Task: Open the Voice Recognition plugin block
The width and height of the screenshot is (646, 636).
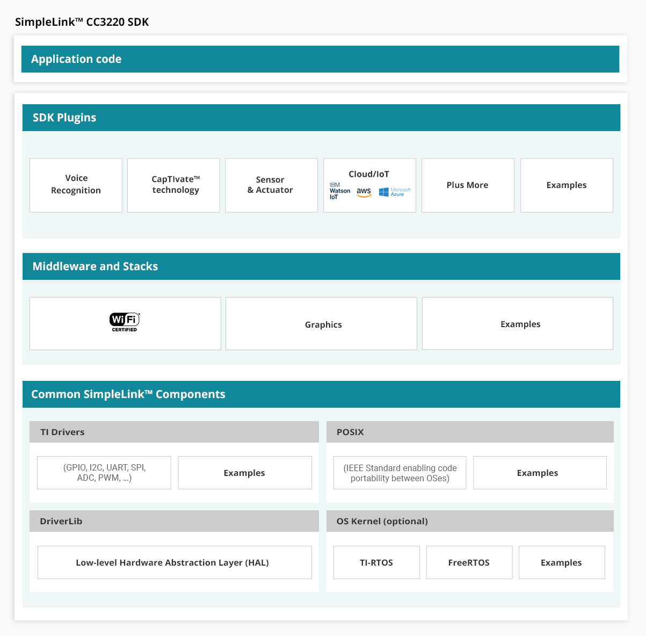Action: [x=76, y=185]
